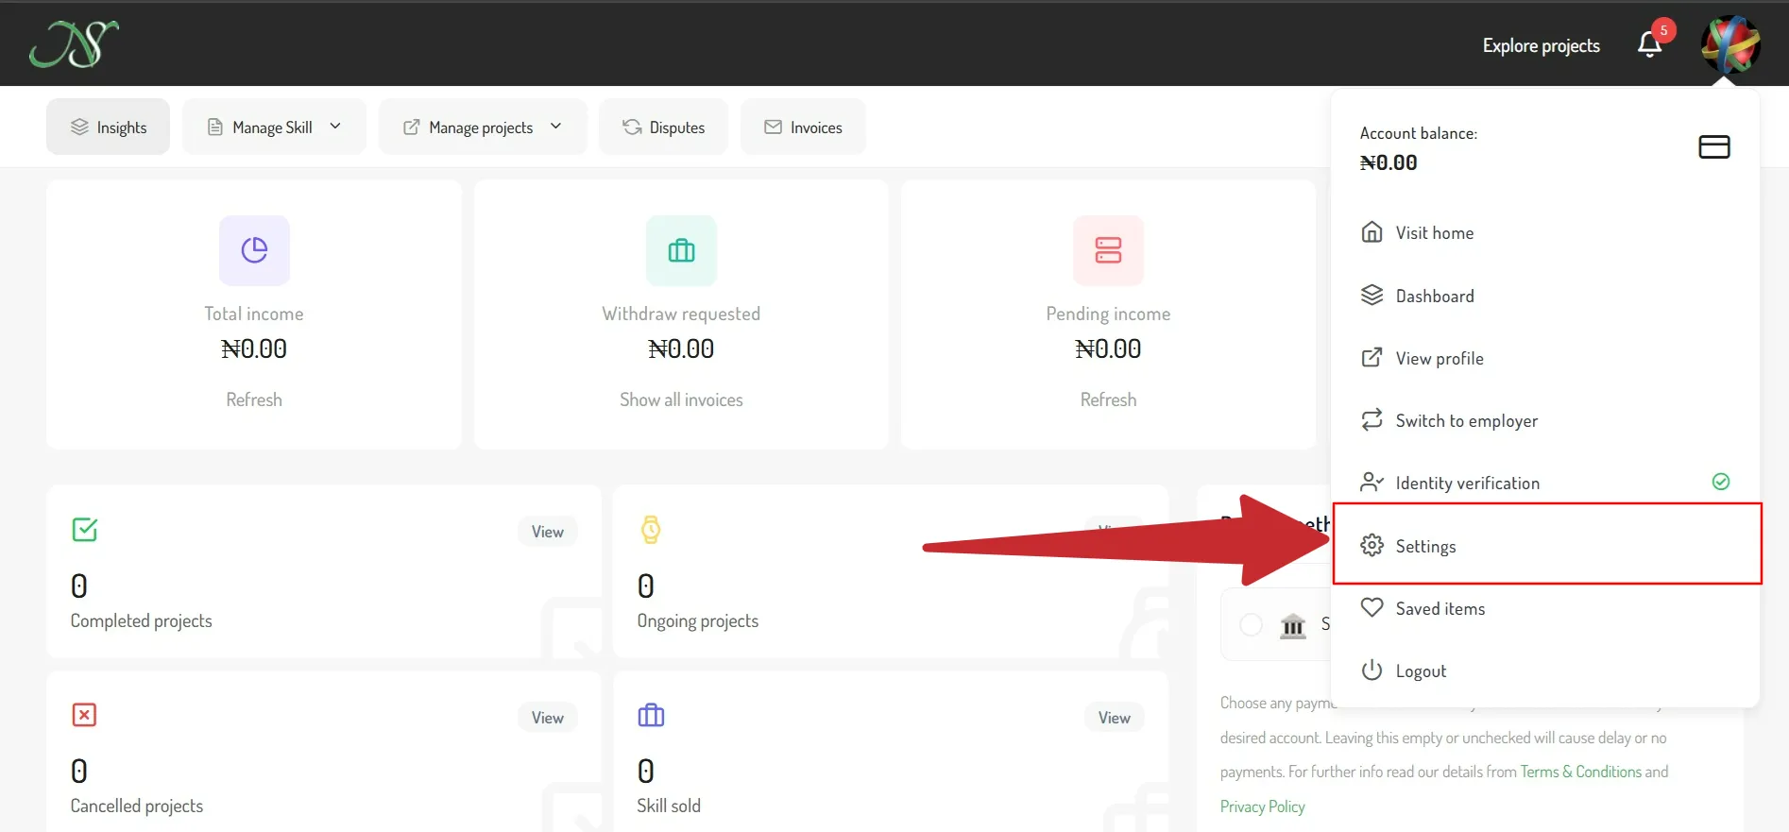1789x832 pixels.
Task: Click the Ongoing projects watch icon
Action: click(x=651, y=530)
